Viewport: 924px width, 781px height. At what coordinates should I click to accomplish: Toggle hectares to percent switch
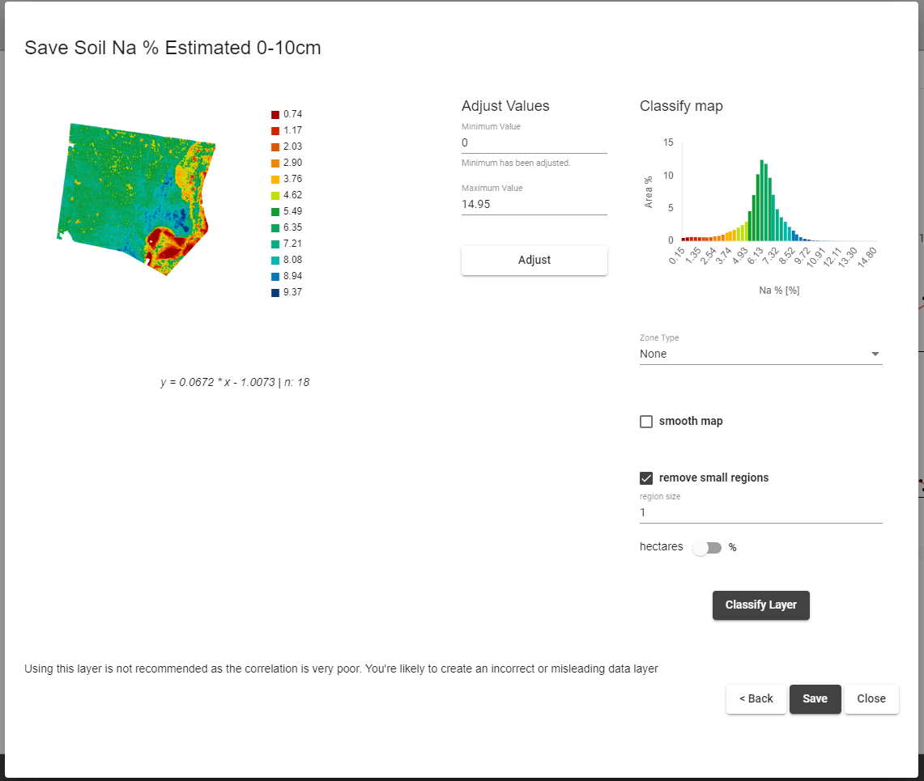click(x=707, y=548)
